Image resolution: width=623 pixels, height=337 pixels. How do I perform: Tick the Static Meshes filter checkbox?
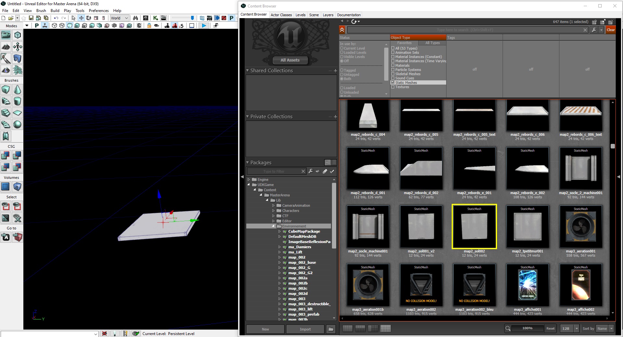[393, 83]
